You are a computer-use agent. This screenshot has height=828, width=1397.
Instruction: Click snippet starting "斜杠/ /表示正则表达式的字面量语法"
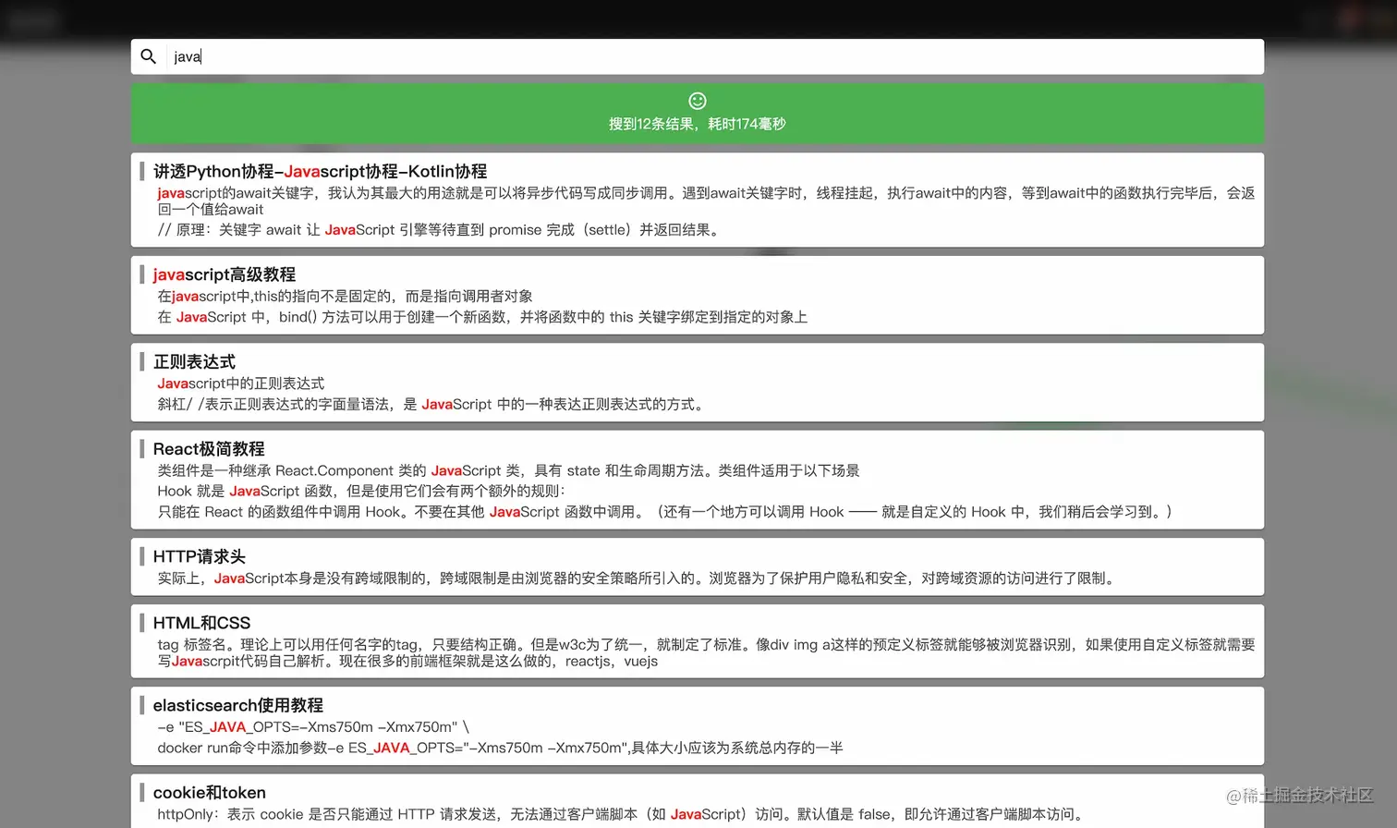432,404
